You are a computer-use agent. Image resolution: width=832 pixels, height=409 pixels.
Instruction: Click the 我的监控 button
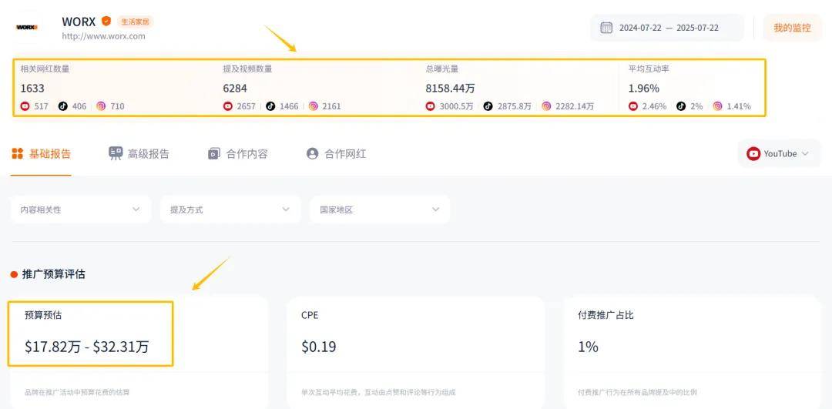[x=792, y=28]
